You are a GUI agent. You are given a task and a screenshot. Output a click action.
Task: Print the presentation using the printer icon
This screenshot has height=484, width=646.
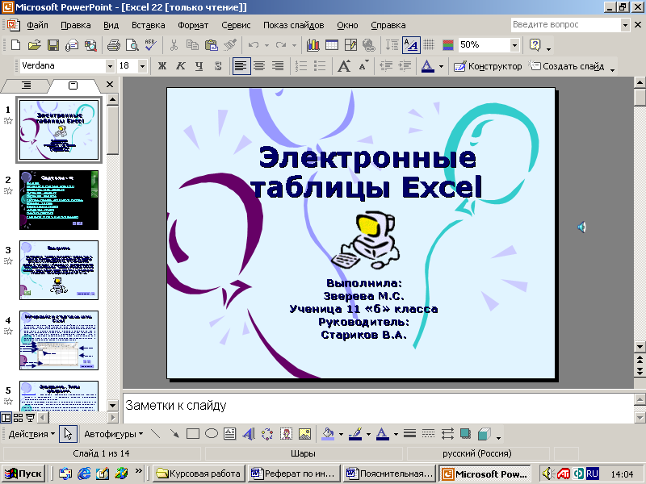point(113,45)
